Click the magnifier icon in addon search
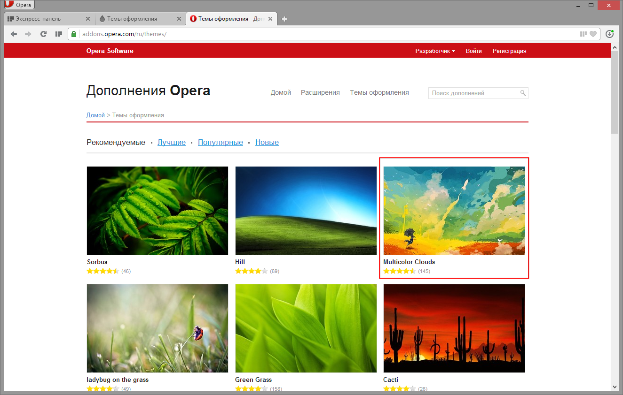The width and height of the screenshot is (623, 395). tap(523, 93)
